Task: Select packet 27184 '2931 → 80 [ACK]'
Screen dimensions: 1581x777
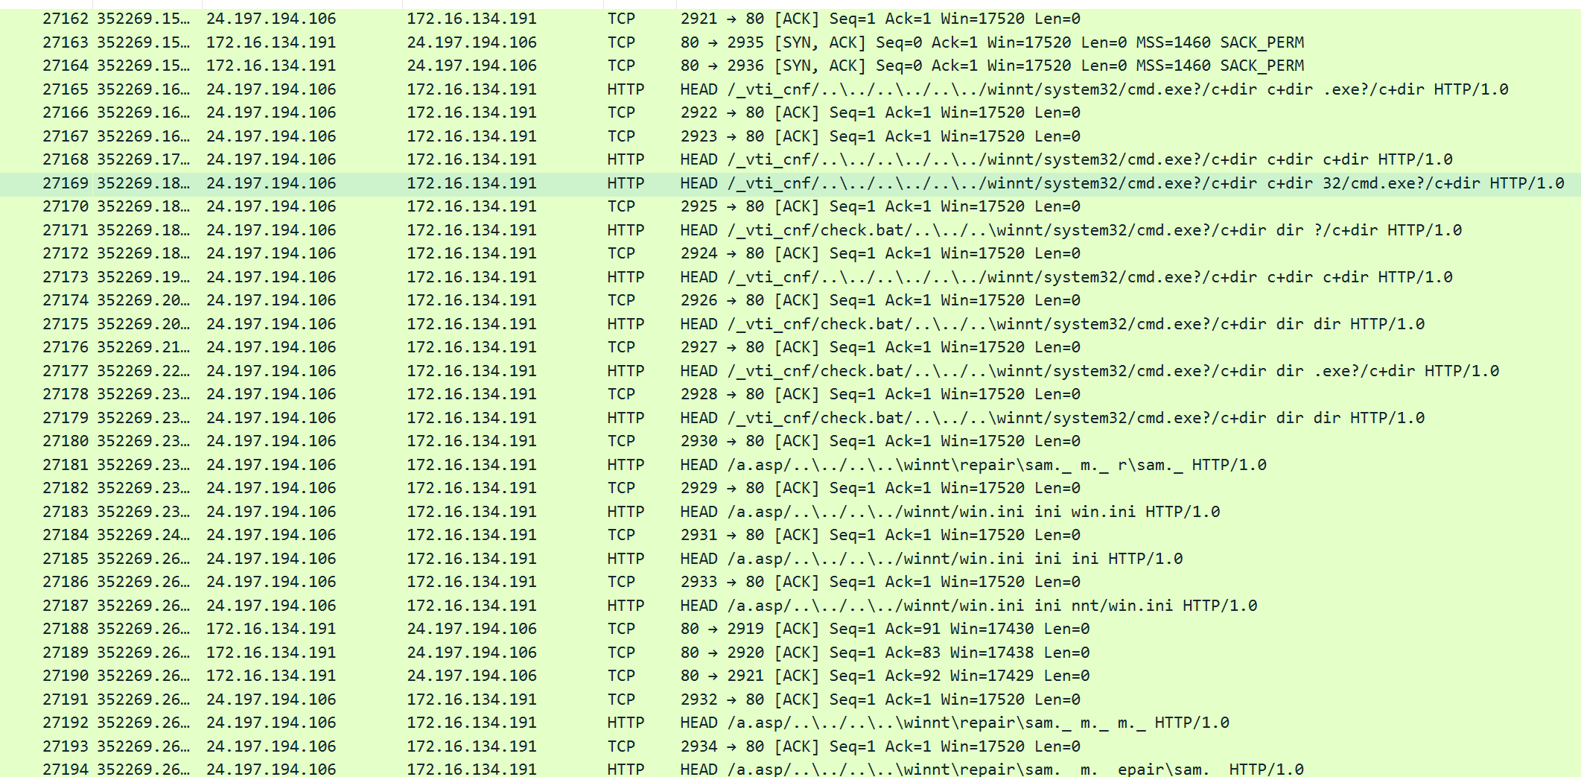Action: tap(790, 535)
